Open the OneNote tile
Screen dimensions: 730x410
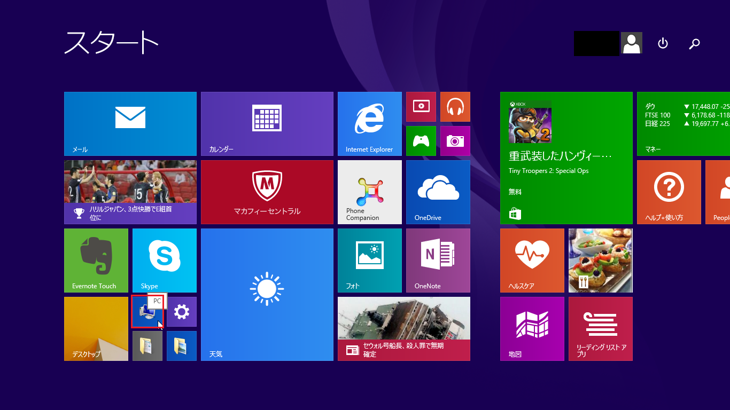point(438,261)
